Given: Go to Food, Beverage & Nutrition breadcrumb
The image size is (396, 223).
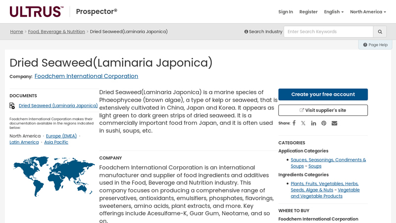Looking at the screenshot, I should coord(56,32).
